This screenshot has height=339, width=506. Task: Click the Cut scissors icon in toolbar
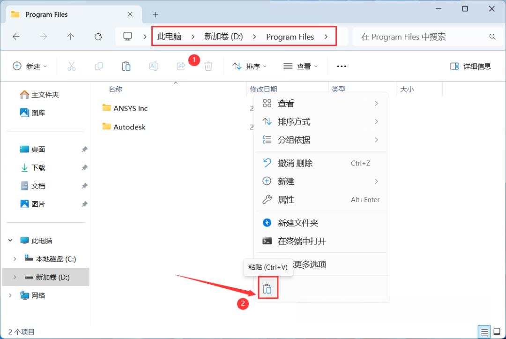pos(71,66)
